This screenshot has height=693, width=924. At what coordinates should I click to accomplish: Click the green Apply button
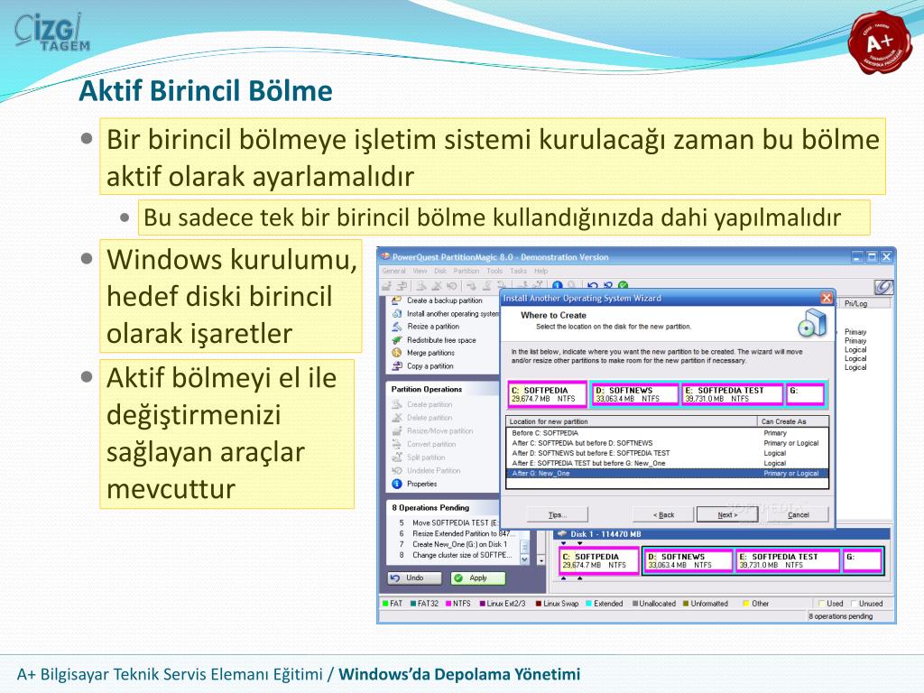478,578
